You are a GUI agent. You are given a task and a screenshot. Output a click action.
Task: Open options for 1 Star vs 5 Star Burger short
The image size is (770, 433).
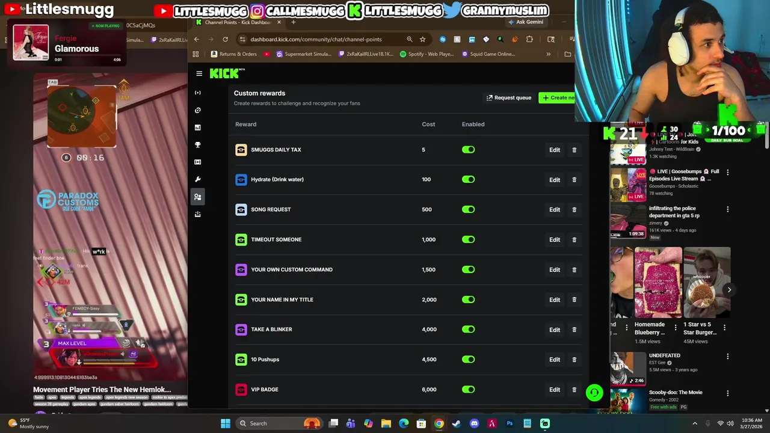coord(724,328)
